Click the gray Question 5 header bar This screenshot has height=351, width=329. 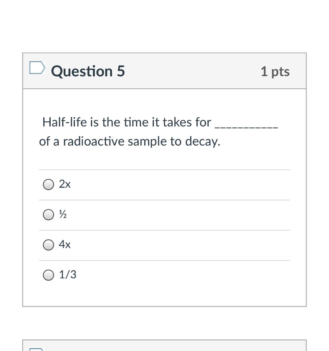pos(190,71)
